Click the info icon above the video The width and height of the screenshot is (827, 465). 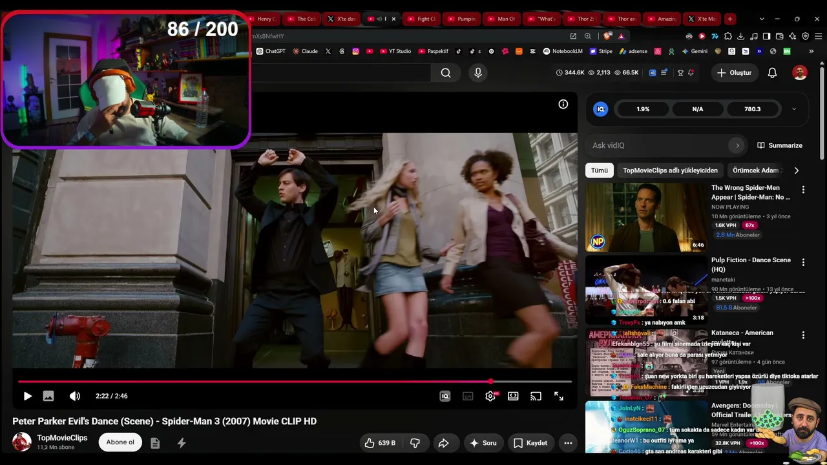[563, 104]
